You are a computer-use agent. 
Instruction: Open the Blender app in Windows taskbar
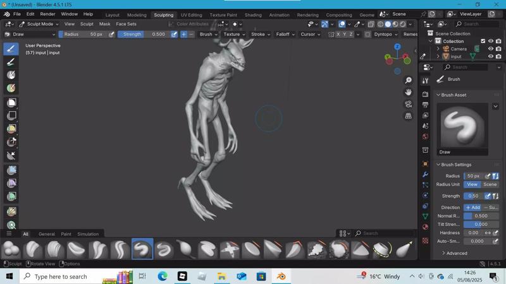(281, 276)
